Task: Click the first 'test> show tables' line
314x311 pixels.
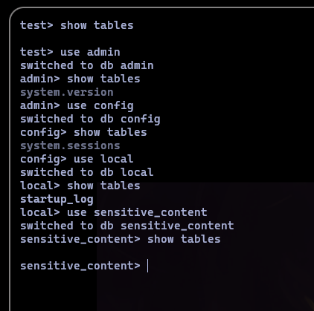Action: [77, 25]
